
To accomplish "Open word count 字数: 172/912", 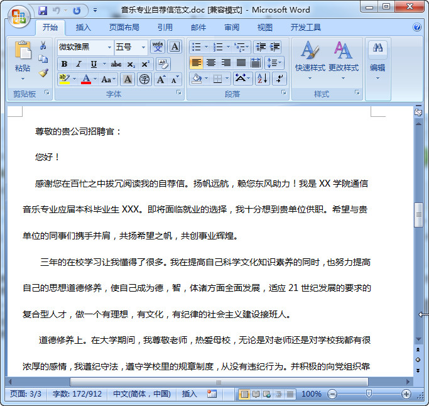I will [x=77, y=394].
